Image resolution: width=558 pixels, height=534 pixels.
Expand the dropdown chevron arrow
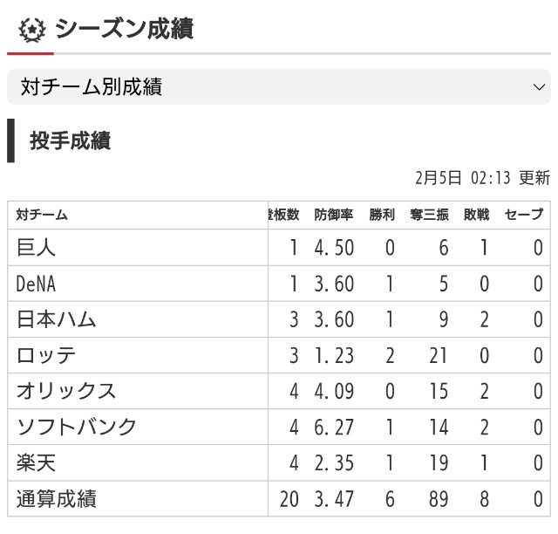[x=539, y=87]
